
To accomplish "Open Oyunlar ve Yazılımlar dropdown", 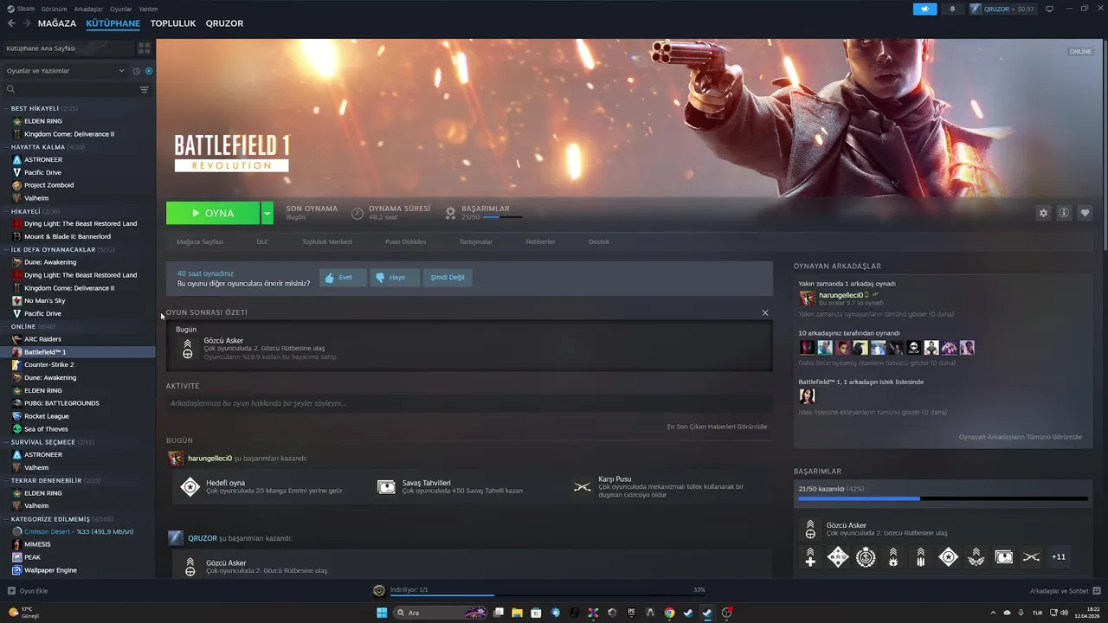I will click(65, 71).
